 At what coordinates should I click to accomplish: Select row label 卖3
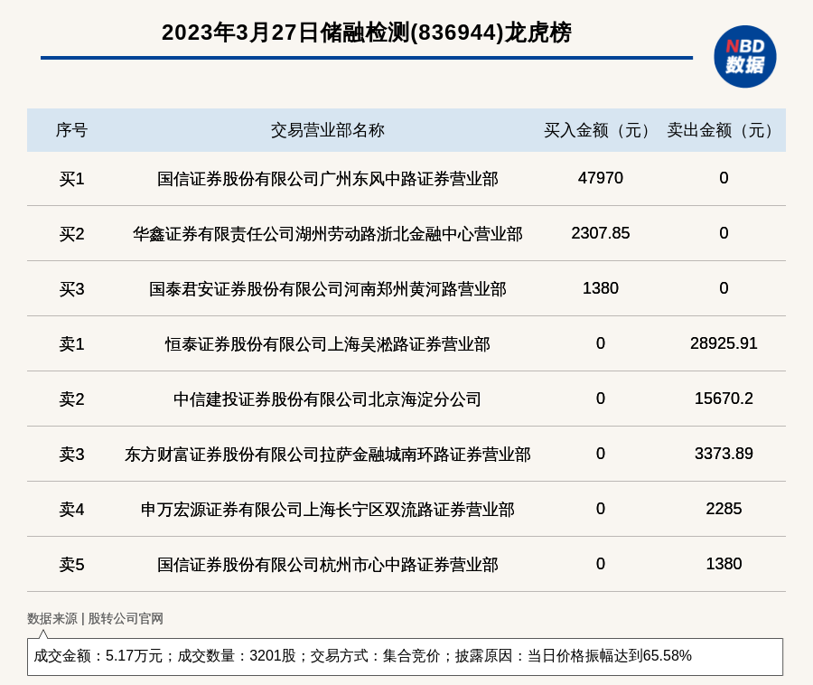pos(71,455)
